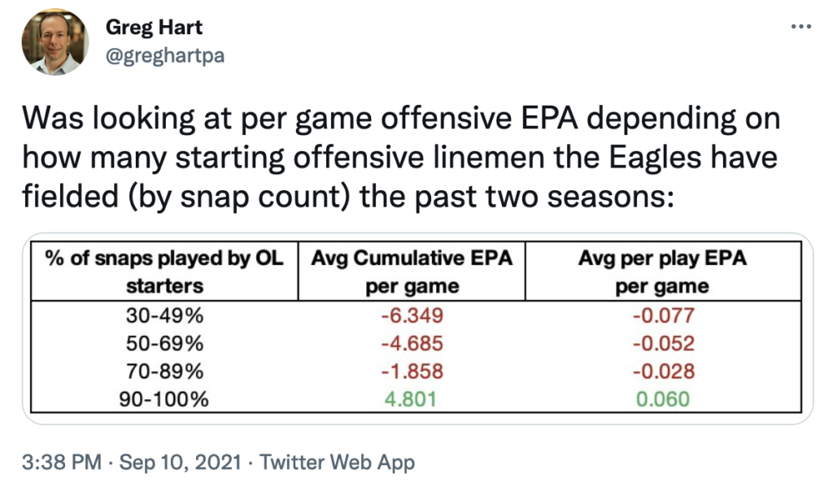Click Greg Hart's profile avatar photo

click(x=55, y=46)
